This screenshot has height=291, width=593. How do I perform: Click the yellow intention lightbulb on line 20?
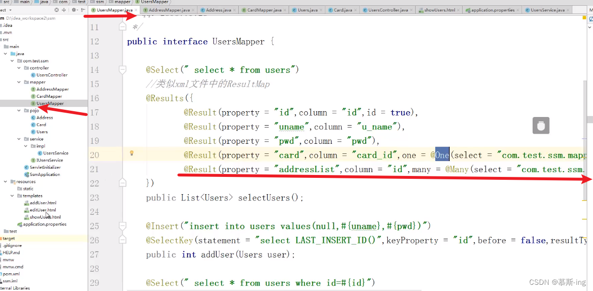132,153
